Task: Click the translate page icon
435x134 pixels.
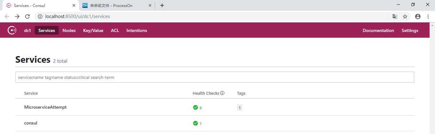Action: tap(395, 16)
